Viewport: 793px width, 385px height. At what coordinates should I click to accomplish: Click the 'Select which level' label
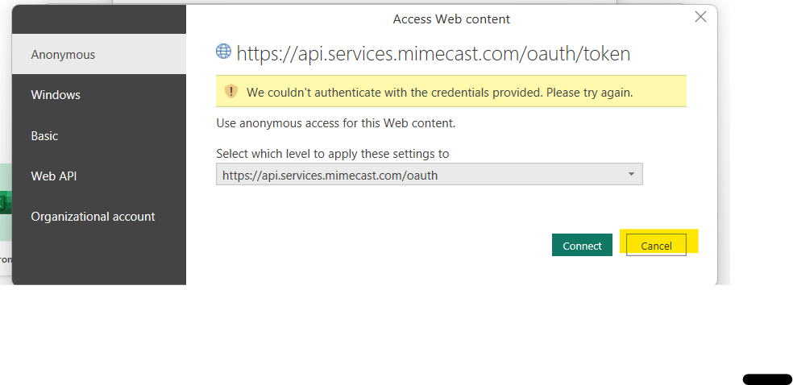tap(333, 153)
